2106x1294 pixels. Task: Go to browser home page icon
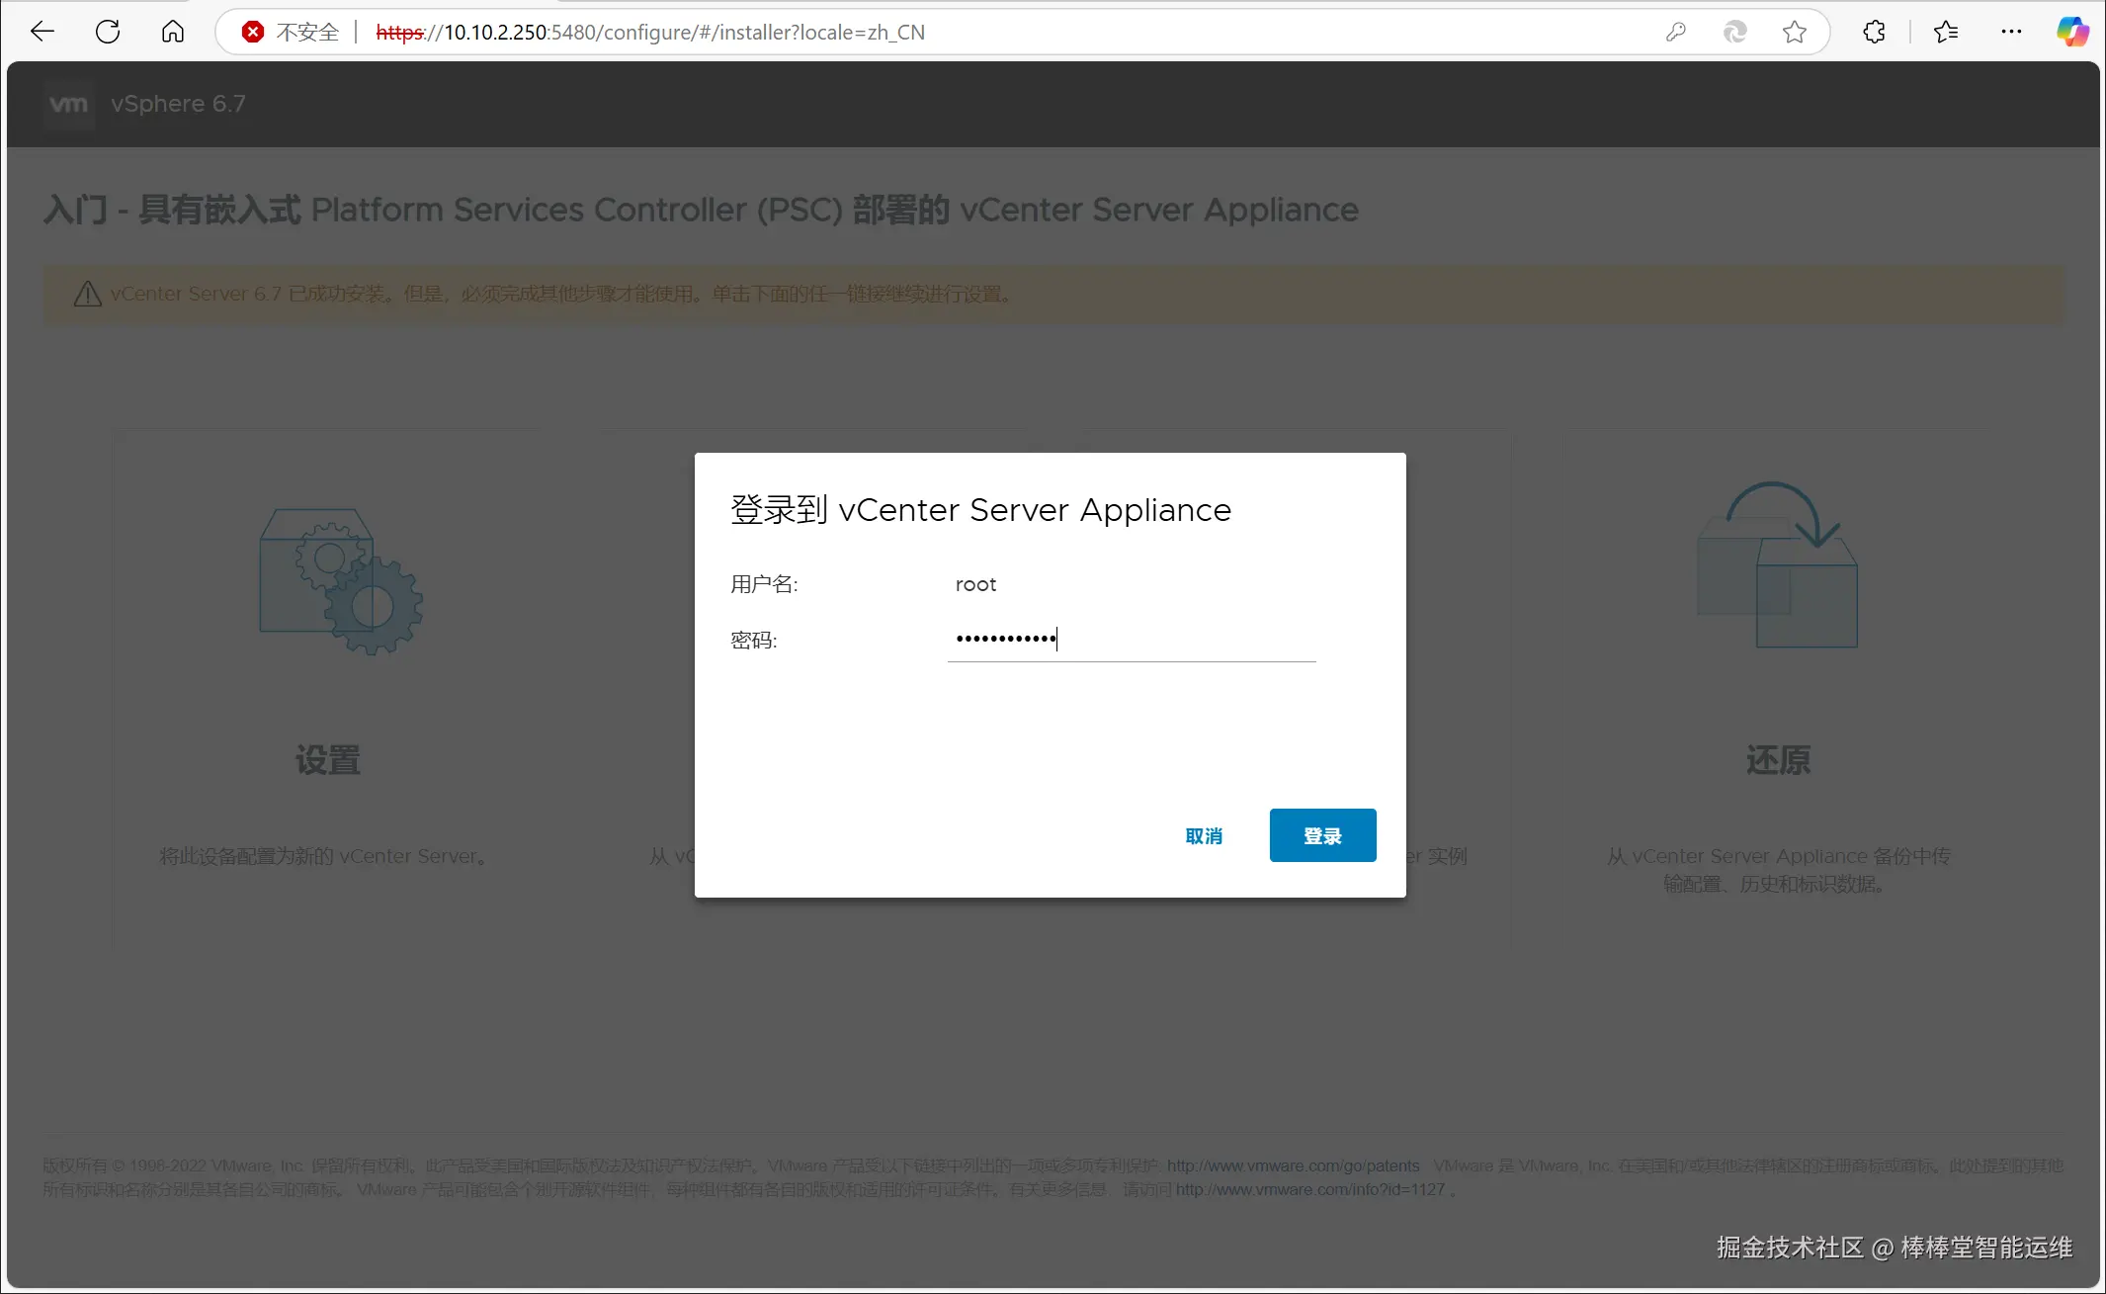tap(173, 32)
